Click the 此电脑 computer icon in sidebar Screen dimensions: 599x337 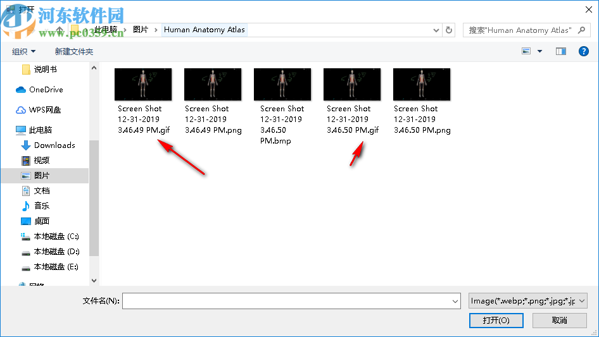point(21,130)
